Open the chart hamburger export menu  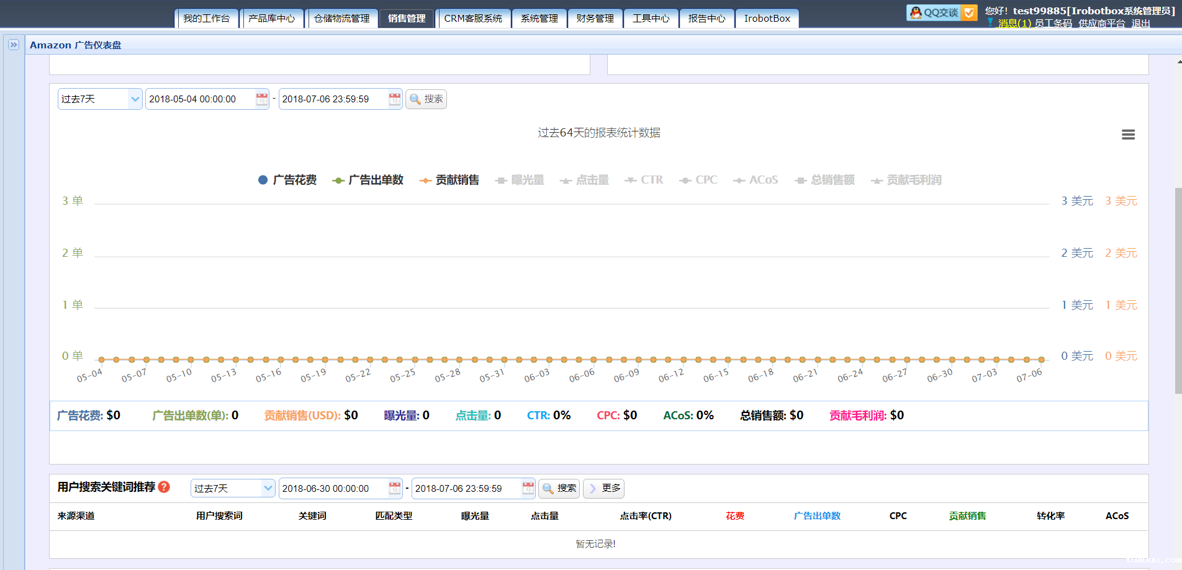pos(1128,135)
